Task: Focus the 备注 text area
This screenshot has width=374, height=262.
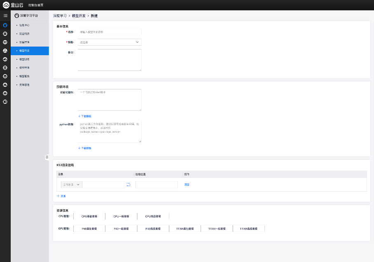Action: pyautogui.click(x=110, y=60)
